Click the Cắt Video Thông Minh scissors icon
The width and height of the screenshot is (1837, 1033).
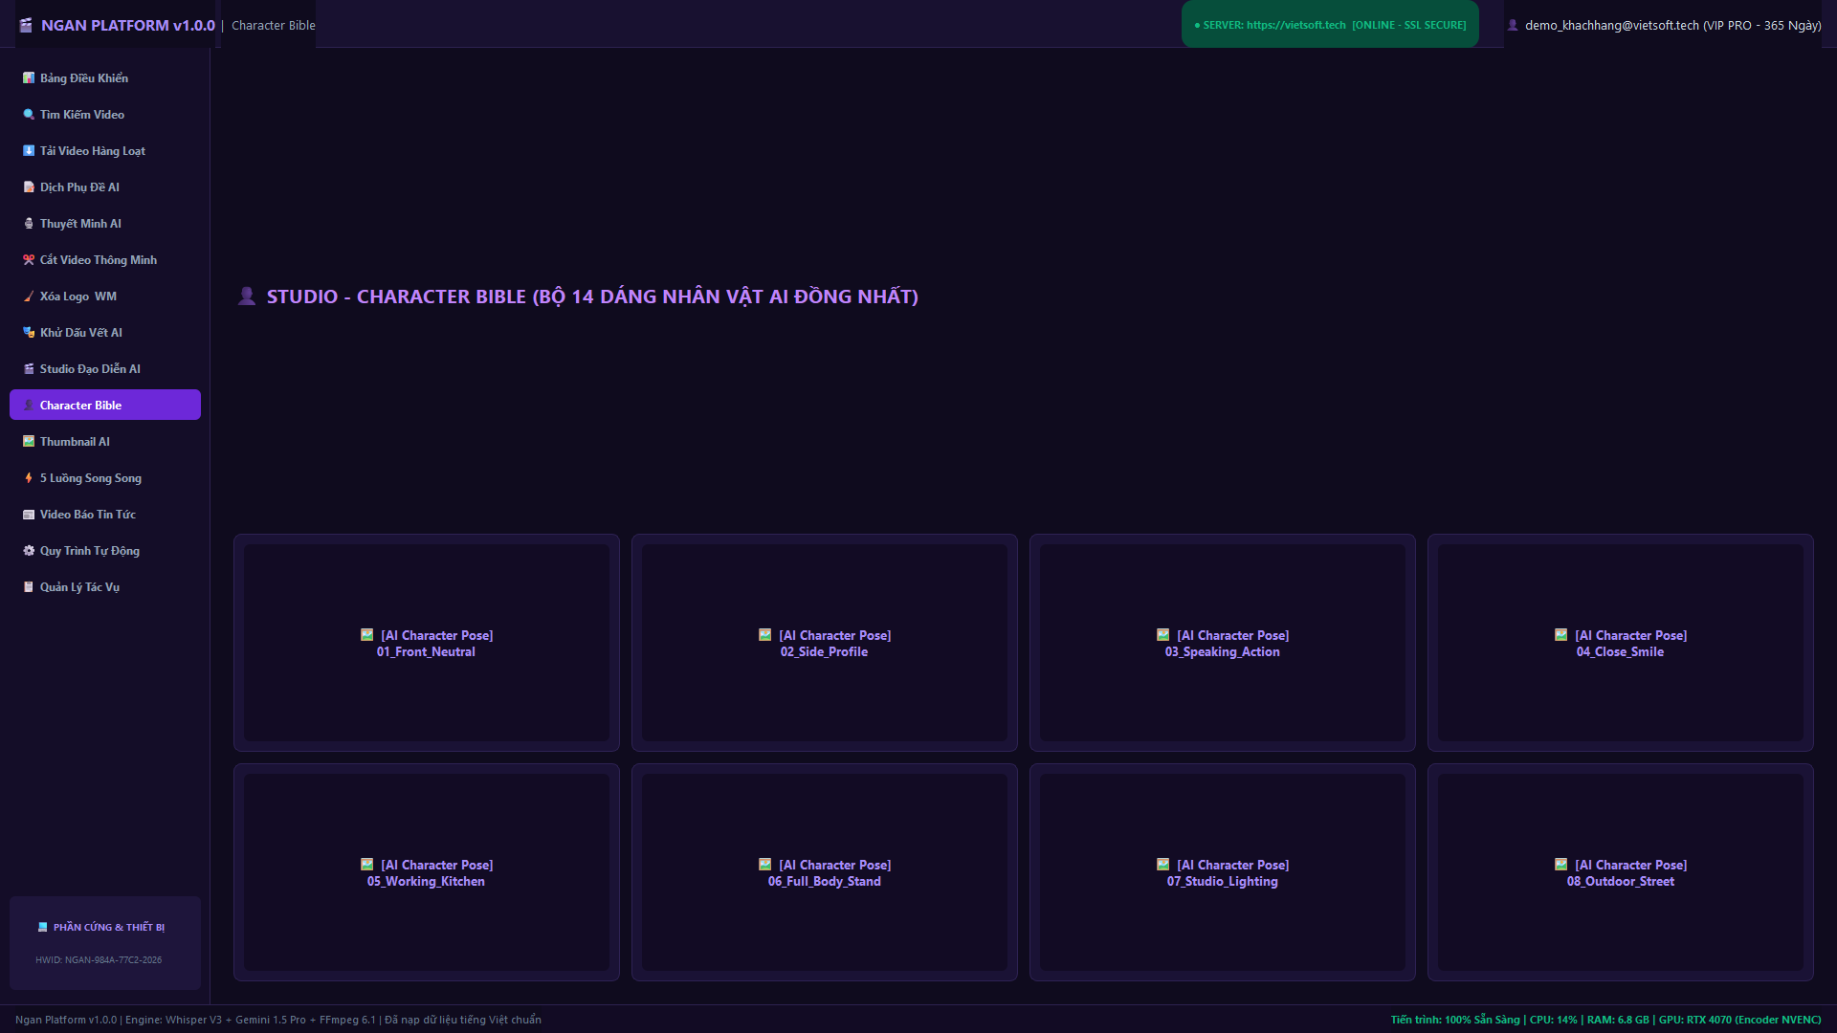(x=29, y=260)
